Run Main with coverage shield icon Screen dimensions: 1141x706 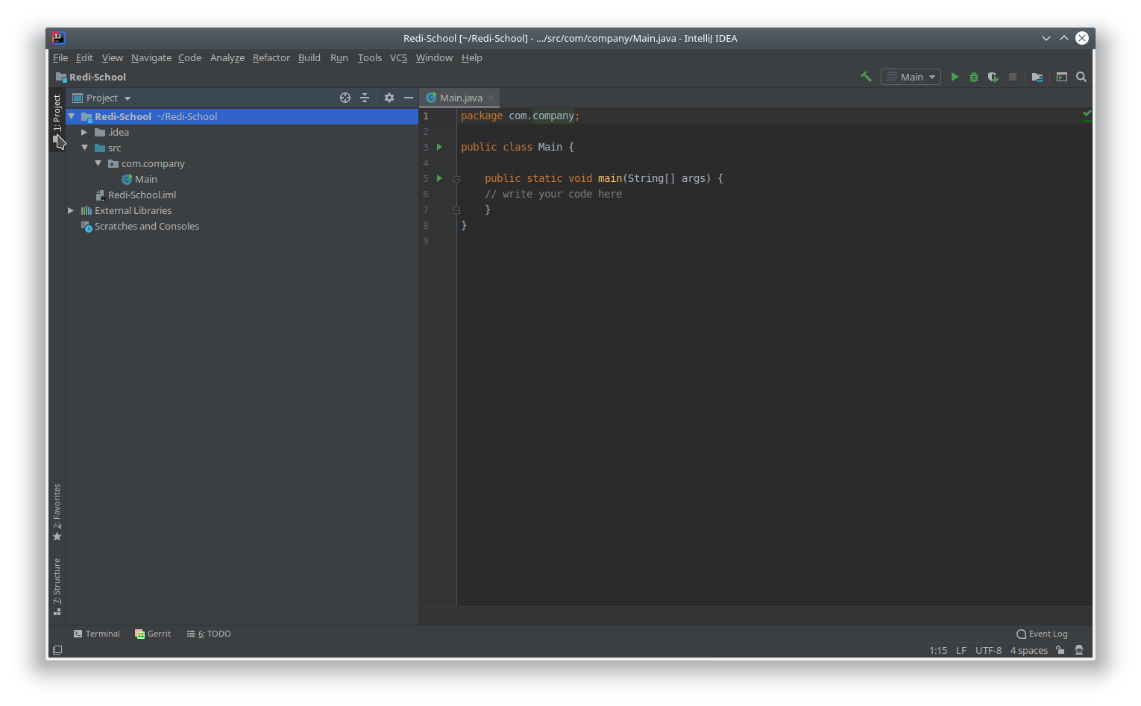993,76
